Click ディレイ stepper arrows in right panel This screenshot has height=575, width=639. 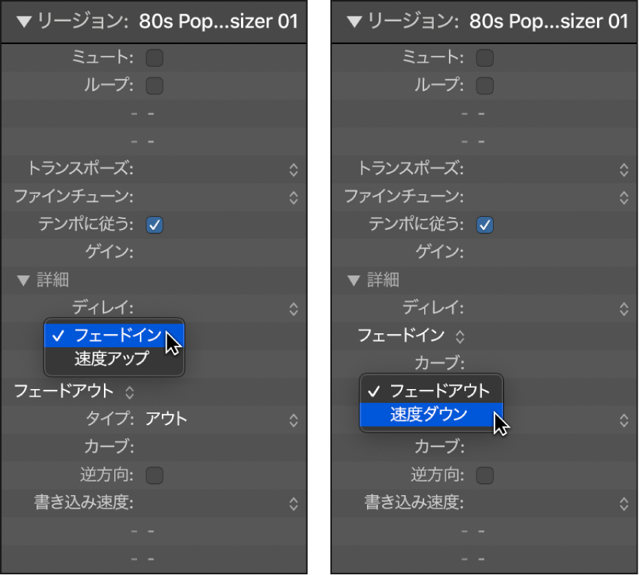[624, 309]
